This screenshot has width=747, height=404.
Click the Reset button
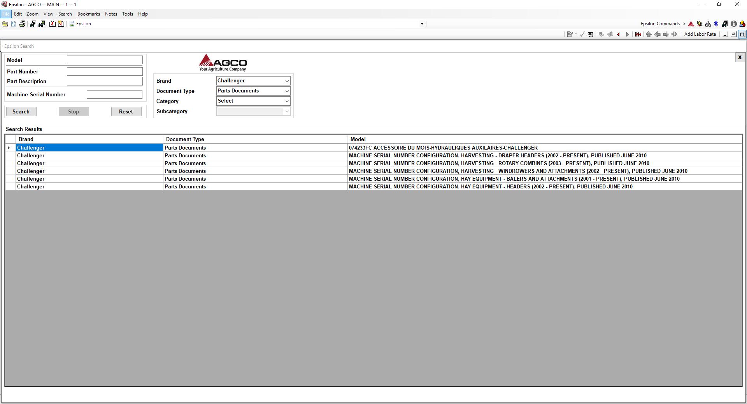pos(126,111)
